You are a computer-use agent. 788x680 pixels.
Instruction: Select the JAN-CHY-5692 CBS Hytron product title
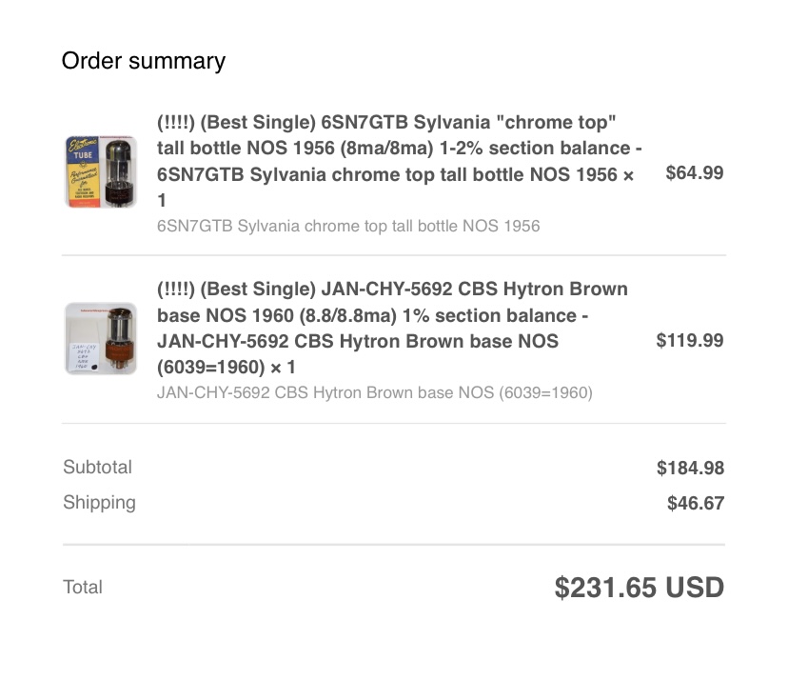click(392, 328)
